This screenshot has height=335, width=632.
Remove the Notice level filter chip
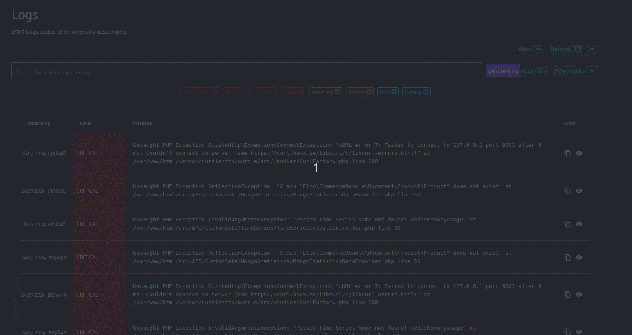[x=369, y=92]
